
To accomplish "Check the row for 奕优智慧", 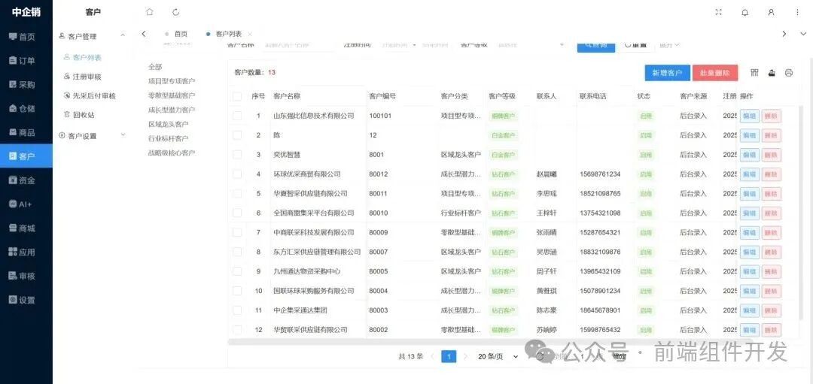I will [x=237, y=155].
